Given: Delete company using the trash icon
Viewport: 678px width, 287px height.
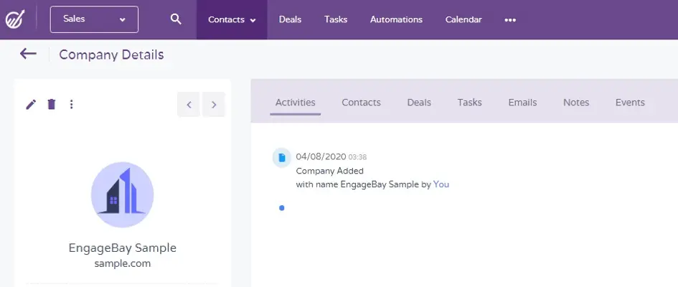Looking at the screenshot, I should [52, 104].
